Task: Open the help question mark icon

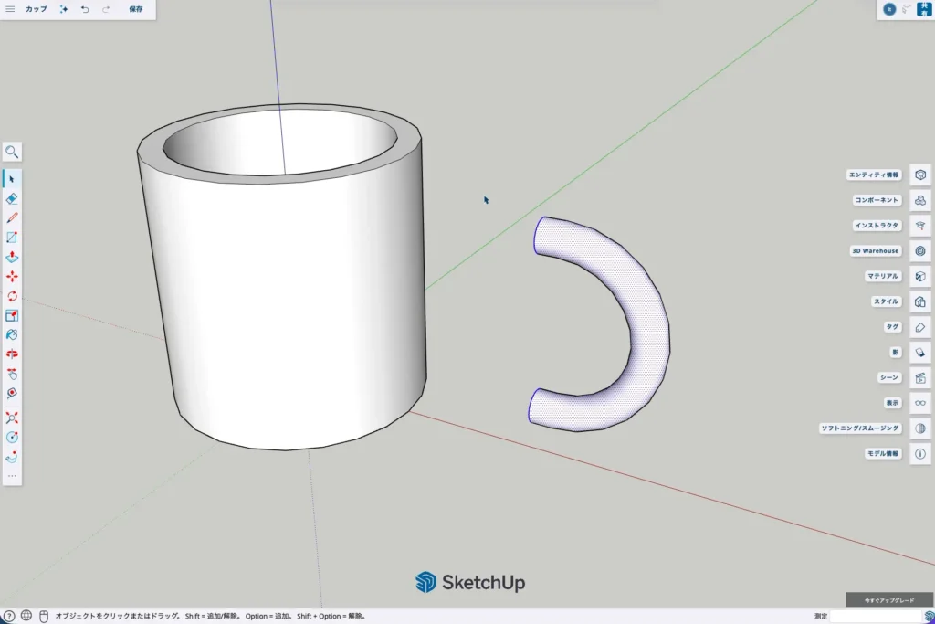Action: coord(9,617)
